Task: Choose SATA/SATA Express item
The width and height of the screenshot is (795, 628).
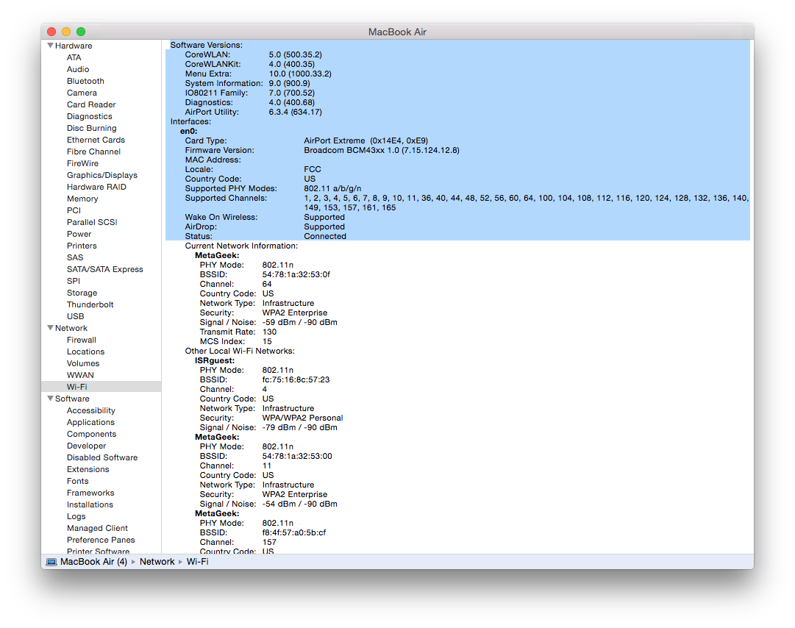Action: click(x=105, y=269)
